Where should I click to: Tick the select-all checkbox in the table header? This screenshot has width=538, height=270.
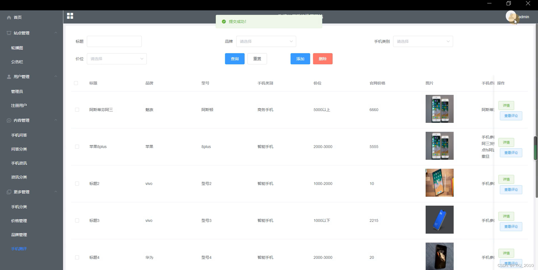[76, 83]
